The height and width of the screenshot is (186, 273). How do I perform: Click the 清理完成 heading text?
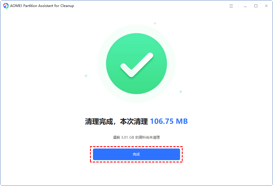tap(99, 121)
